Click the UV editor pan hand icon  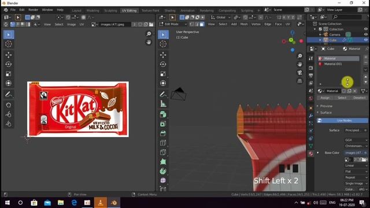(x=149, y=42)
